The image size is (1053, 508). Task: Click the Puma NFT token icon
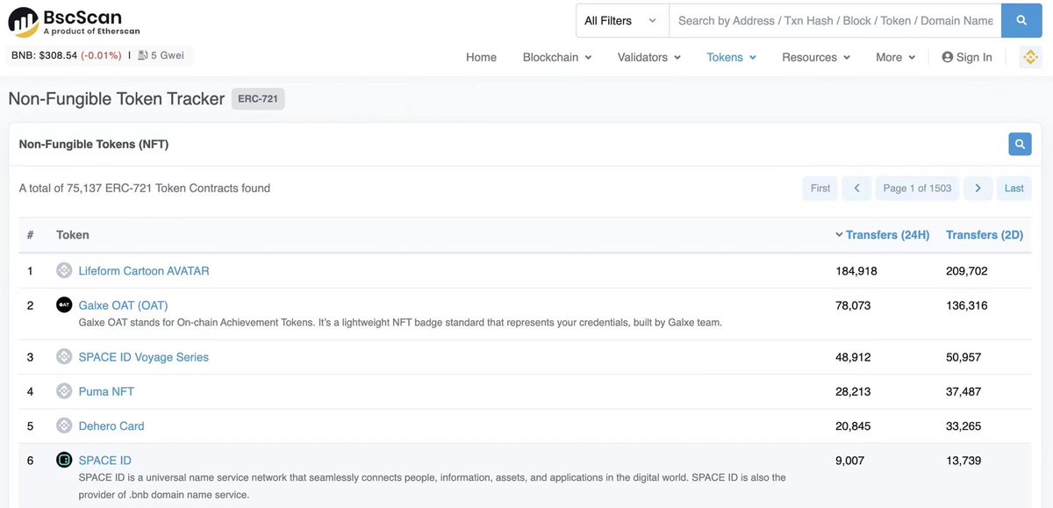click(x=64, y=391)
